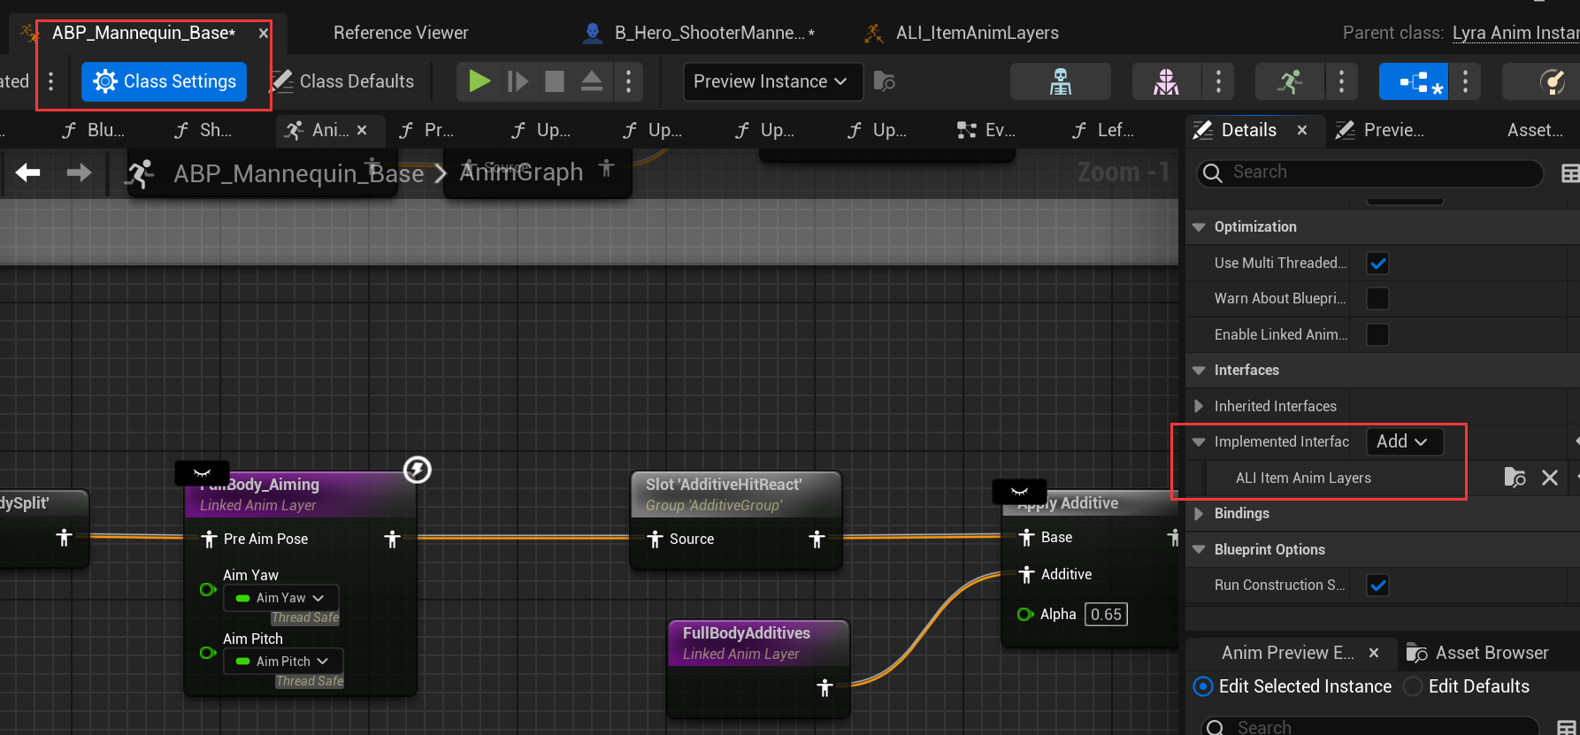The image size is (1580, 735).
Task: Toggle Use Multi Threaded checkbox
Action: coord(1377,263)
